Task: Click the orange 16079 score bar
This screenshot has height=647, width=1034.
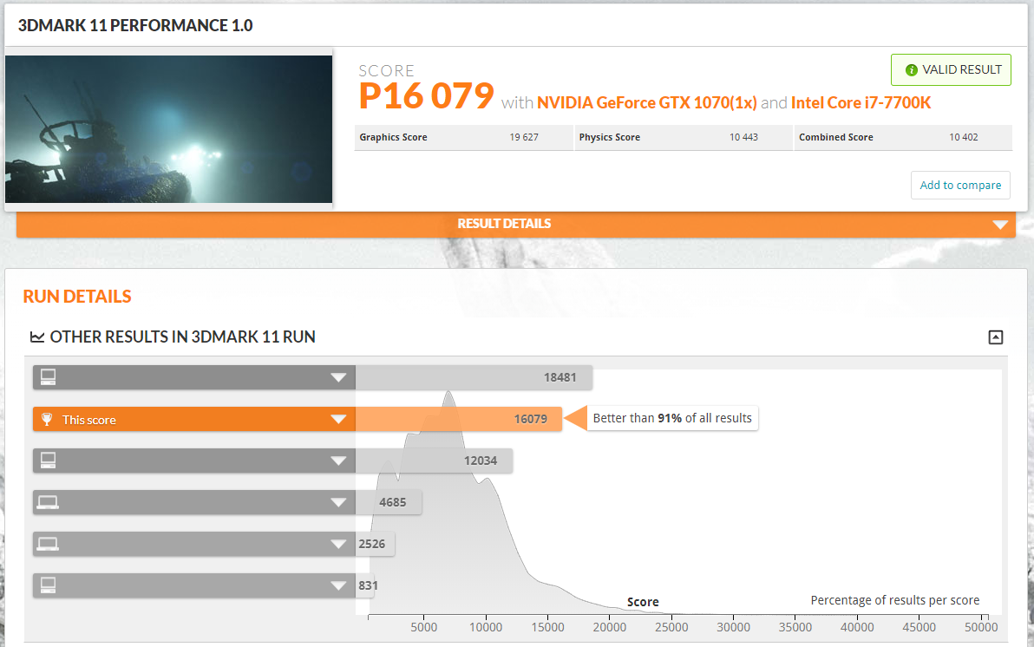Action: point(458,419)
